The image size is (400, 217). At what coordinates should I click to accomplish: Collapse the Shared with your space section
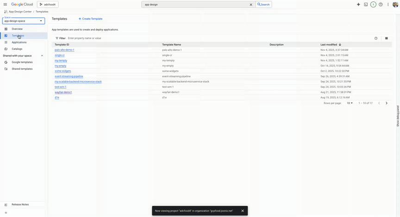coord(42,55)
